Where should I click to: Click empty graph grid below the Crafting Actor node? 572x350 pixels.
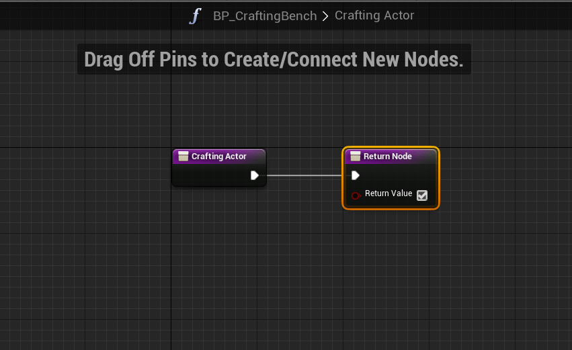[219, 255]
